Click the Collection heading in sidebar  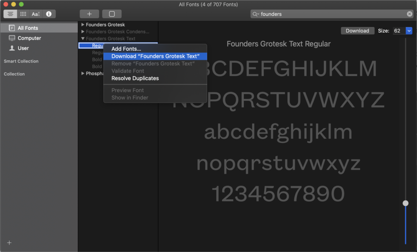(14, 74)
